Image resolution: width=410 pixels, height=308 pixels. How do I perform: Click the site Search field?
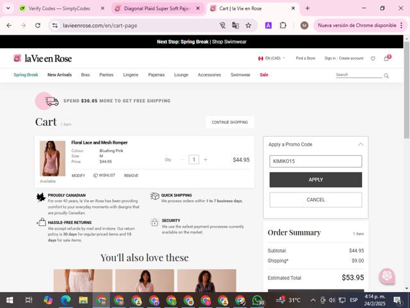pyautogui.click(x=359, y=75)
